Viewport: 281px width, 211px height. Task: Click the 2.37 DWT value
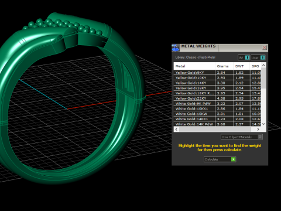tap(239, 124)
